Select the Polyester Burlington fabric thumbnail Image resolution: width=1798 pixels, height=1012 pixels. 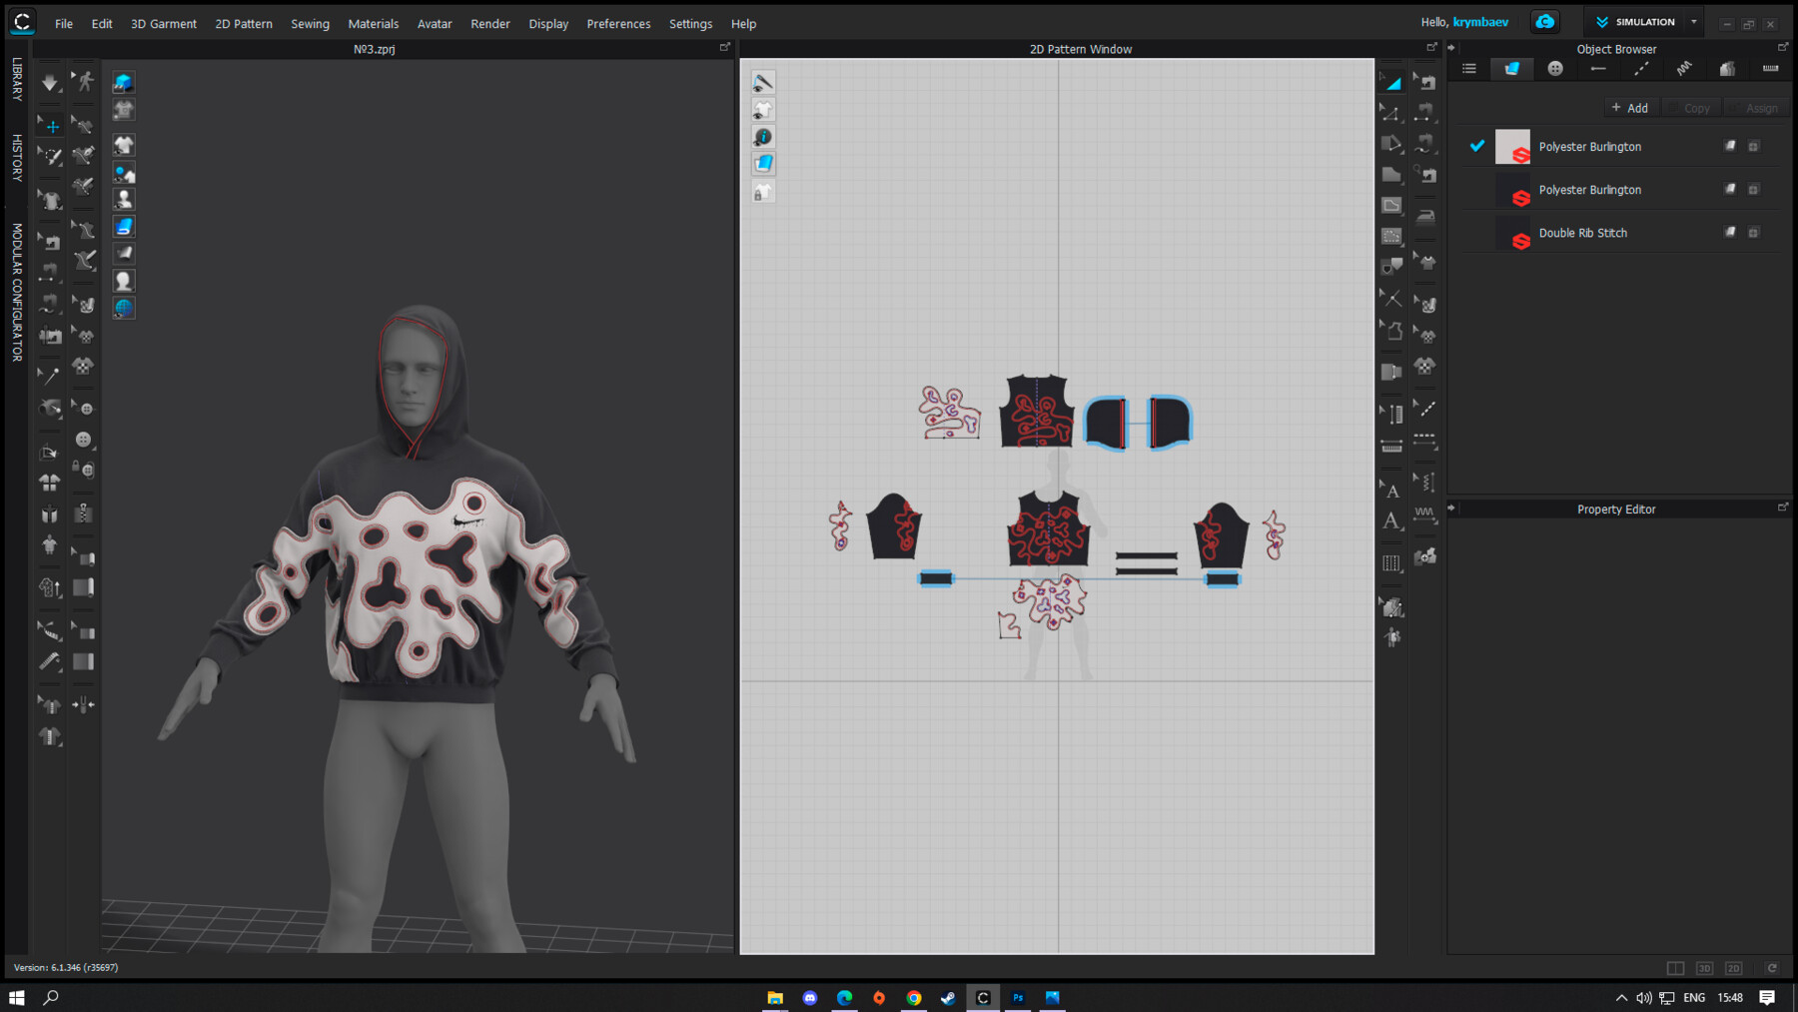click(1511, 146)
